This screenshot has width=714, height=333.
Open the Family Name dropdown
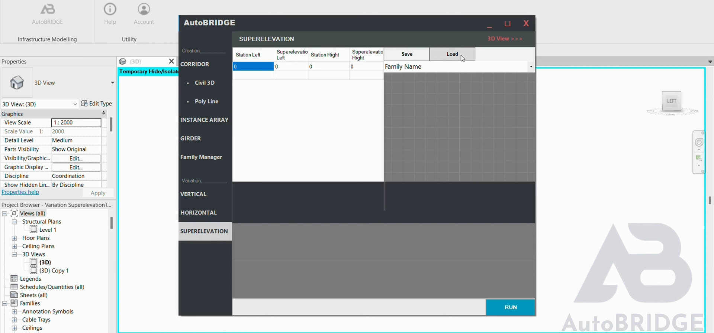pos(531,67)
